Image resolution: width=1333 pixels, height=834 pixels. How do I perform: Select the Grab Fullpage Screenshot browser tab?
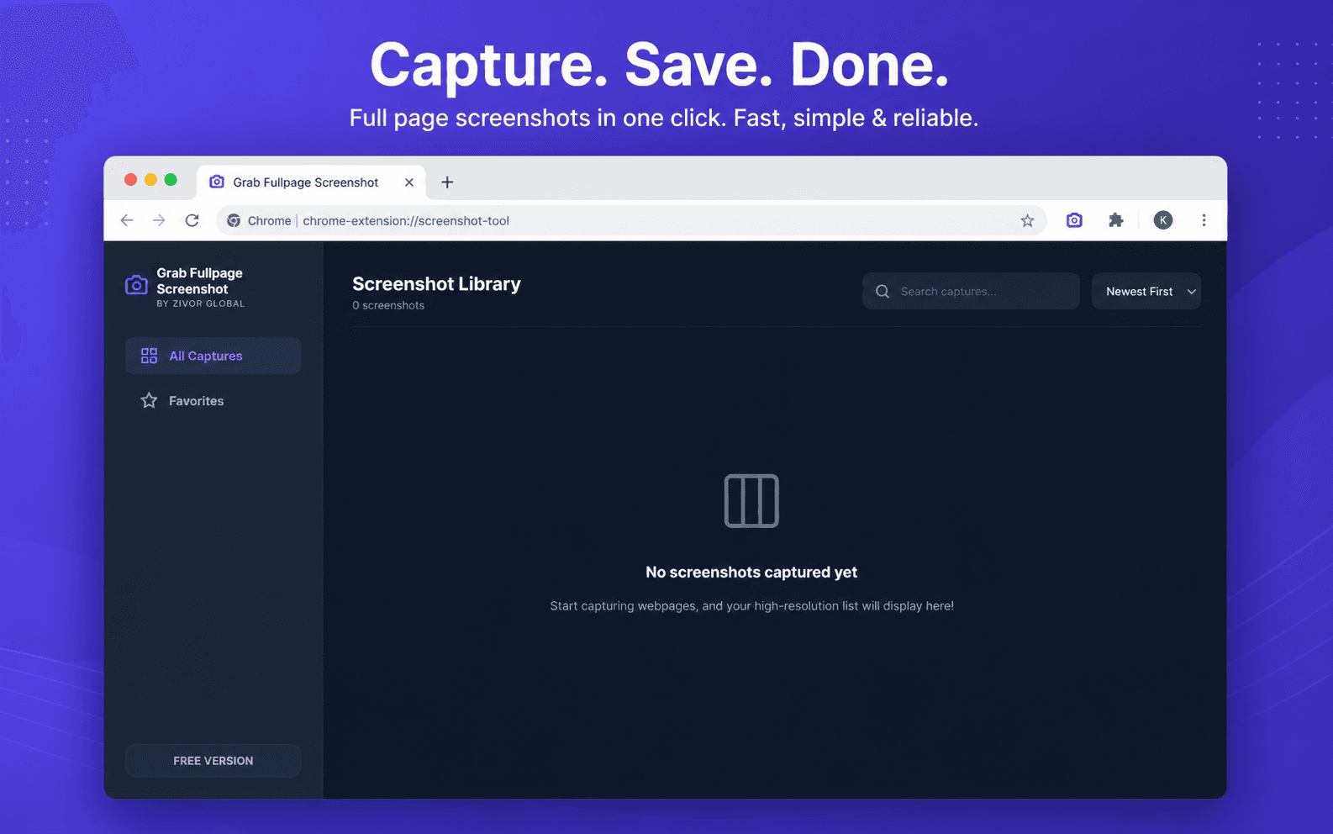pos(311,182)
